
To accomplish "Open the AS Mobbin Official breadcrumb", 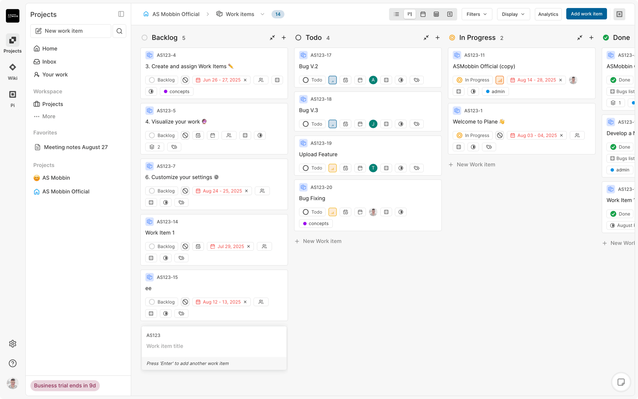I will (171, 14).
